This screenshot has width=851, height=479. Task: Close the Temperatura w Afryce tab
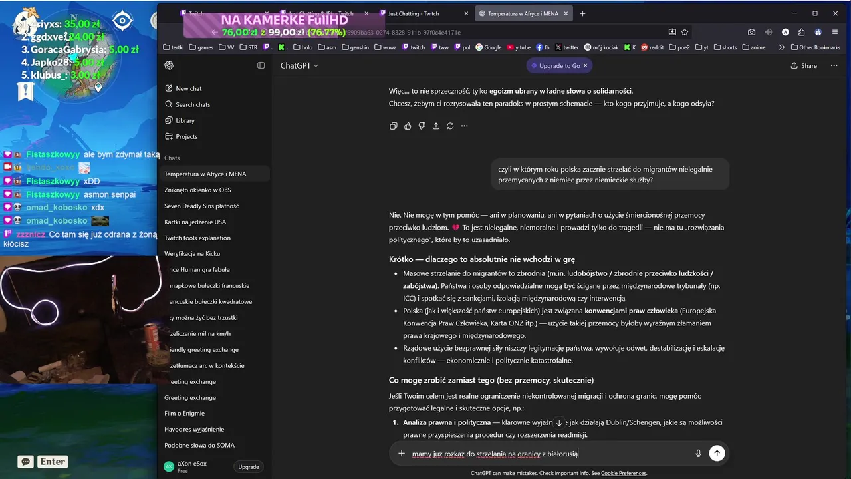click(x=565, y=13)
